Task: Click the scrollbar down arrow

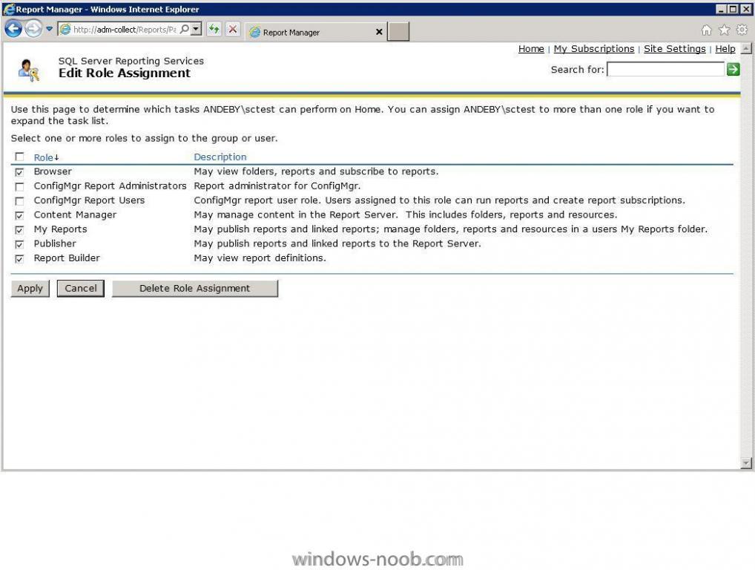Action: pos(745,463)
